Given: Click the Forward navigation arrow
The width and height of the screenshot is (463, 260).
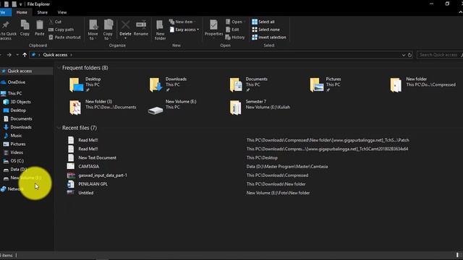Looking at the screenshot, I should [9, 55].
